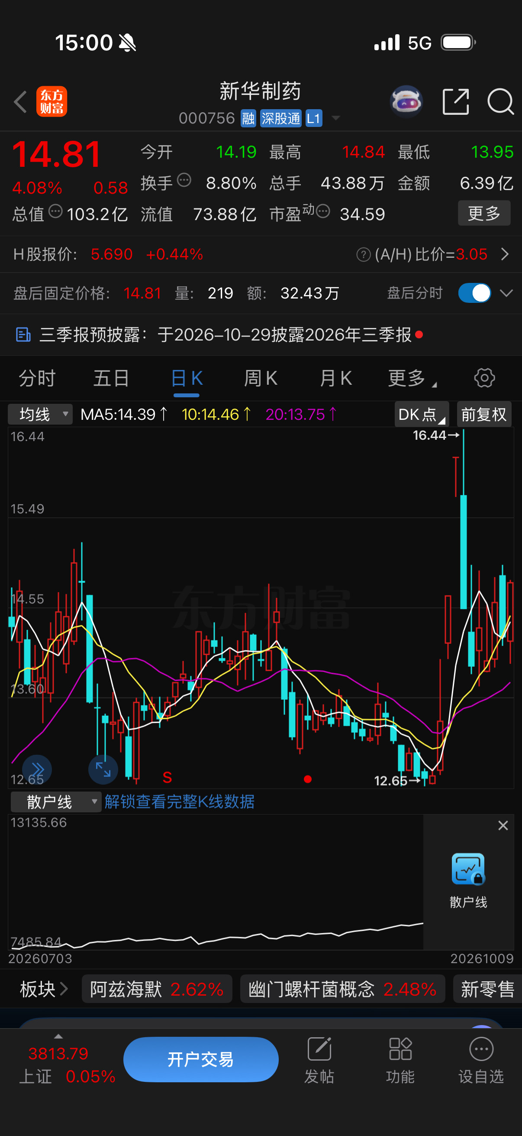Tap the quarterly report document icon

coord(23,335)
